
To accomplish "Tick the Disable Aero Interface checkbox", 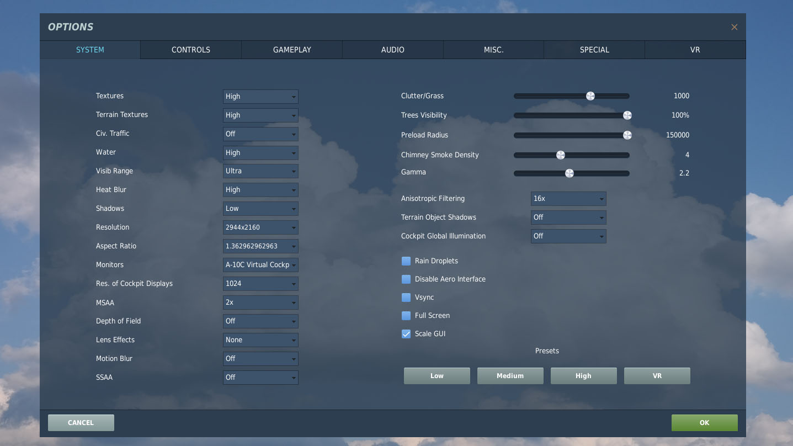I will 406,279.
